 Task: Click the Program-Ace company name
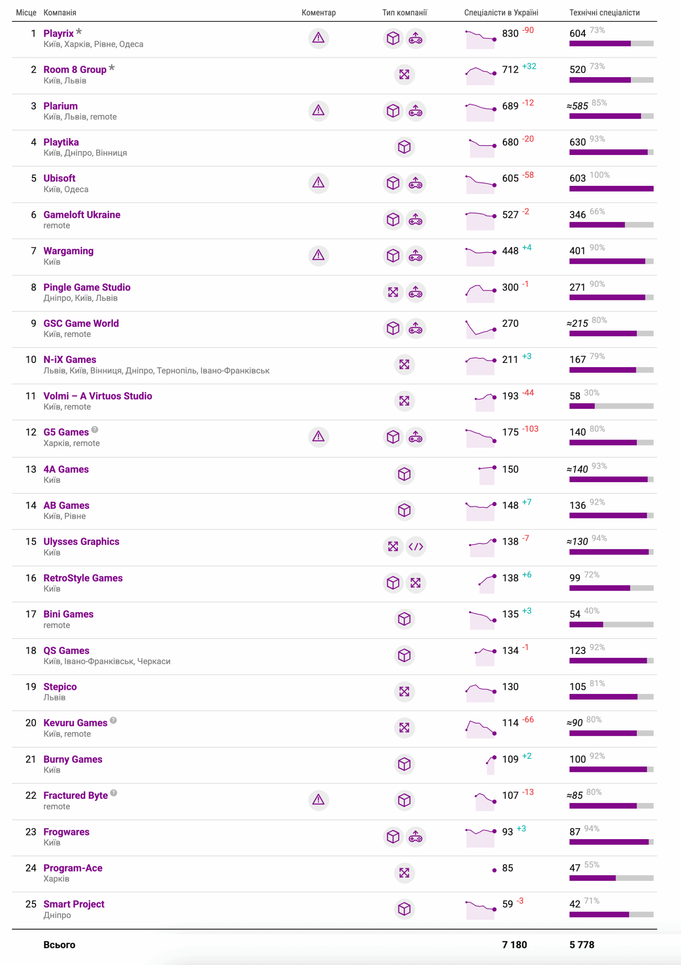point(73,868)
